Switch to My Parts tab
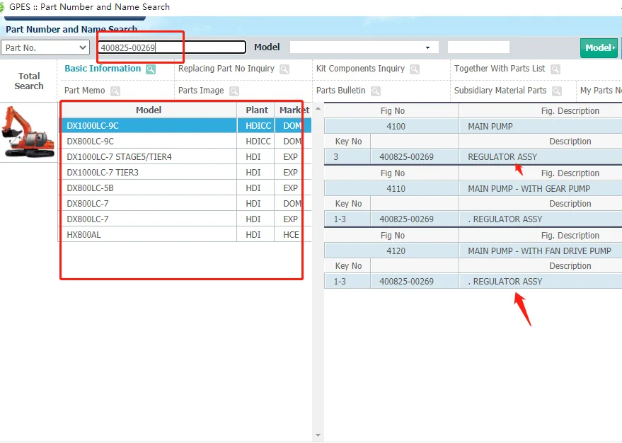622x443 pixels. tap(600, 91)
